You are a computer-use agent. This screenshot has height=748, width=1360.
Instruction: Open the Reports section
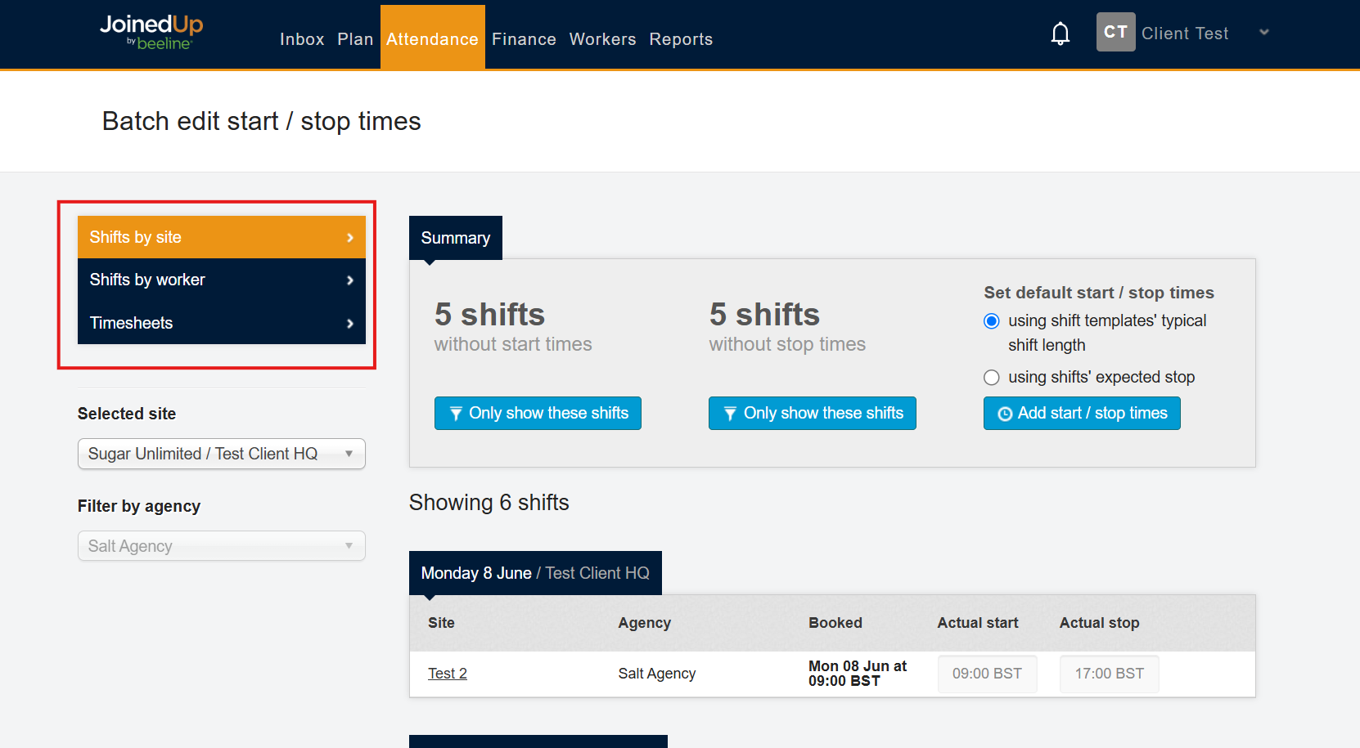point(681,39)
